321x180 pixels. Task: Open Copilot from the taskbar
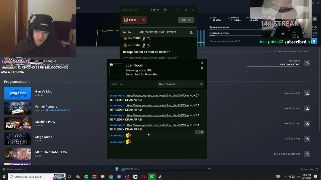click(78, 177)
